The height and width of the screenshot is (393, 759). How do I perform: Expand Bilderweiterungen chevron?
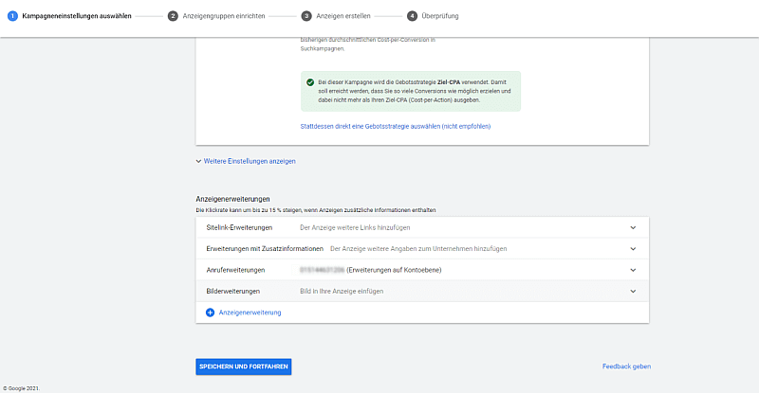pos(633,292)
